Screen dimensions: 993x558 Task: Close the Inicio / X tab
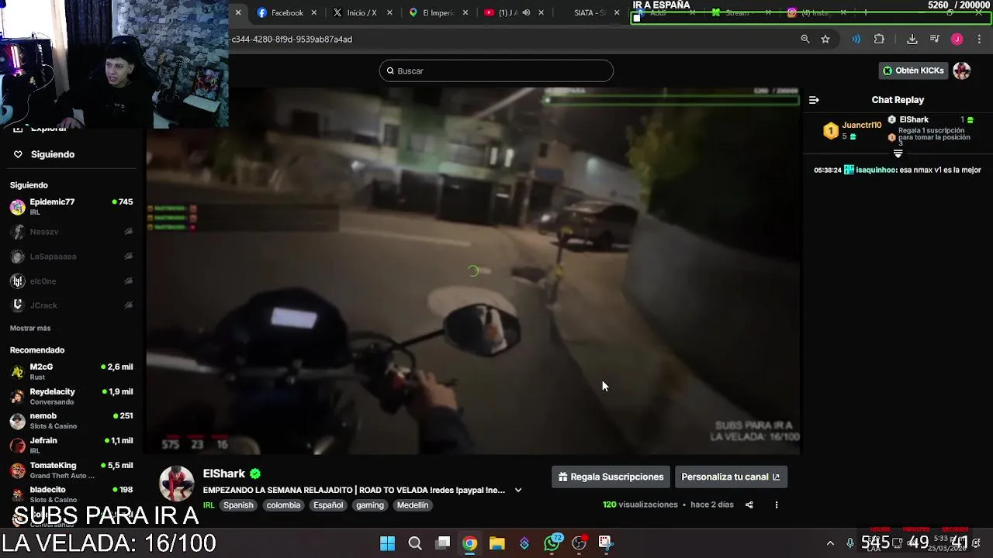389,12
